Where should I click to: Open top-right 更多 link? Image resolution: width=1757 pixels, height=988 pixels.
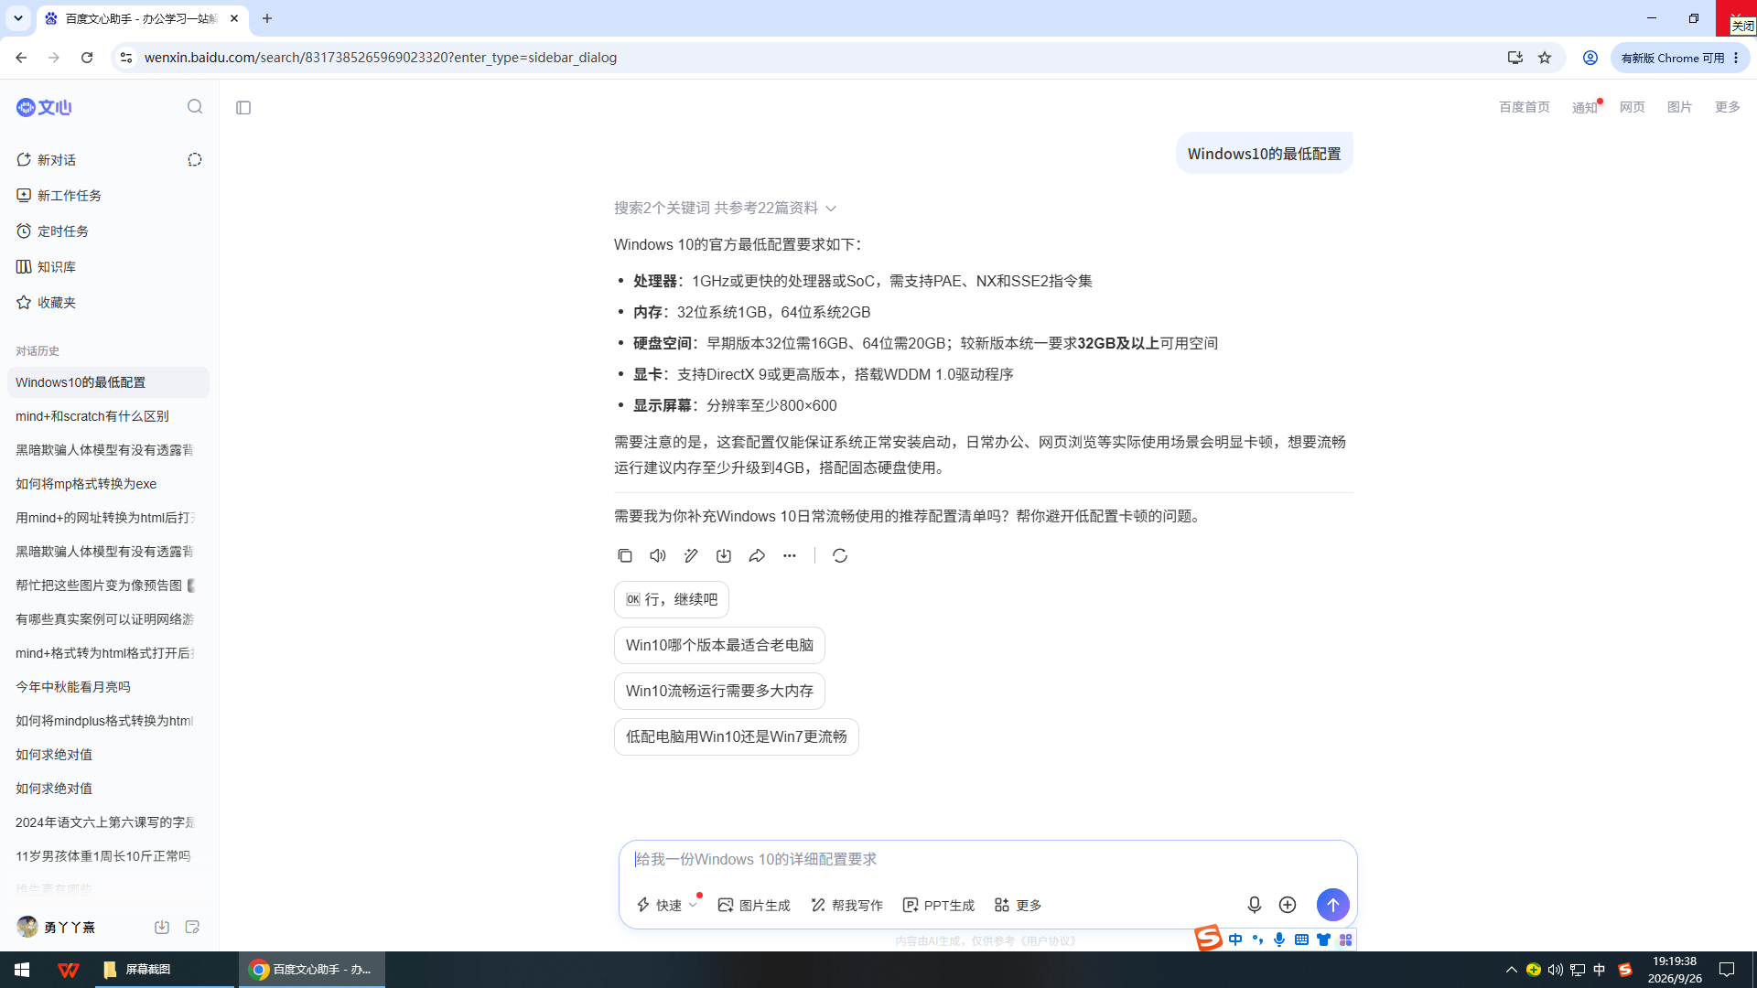(1728, 107)
